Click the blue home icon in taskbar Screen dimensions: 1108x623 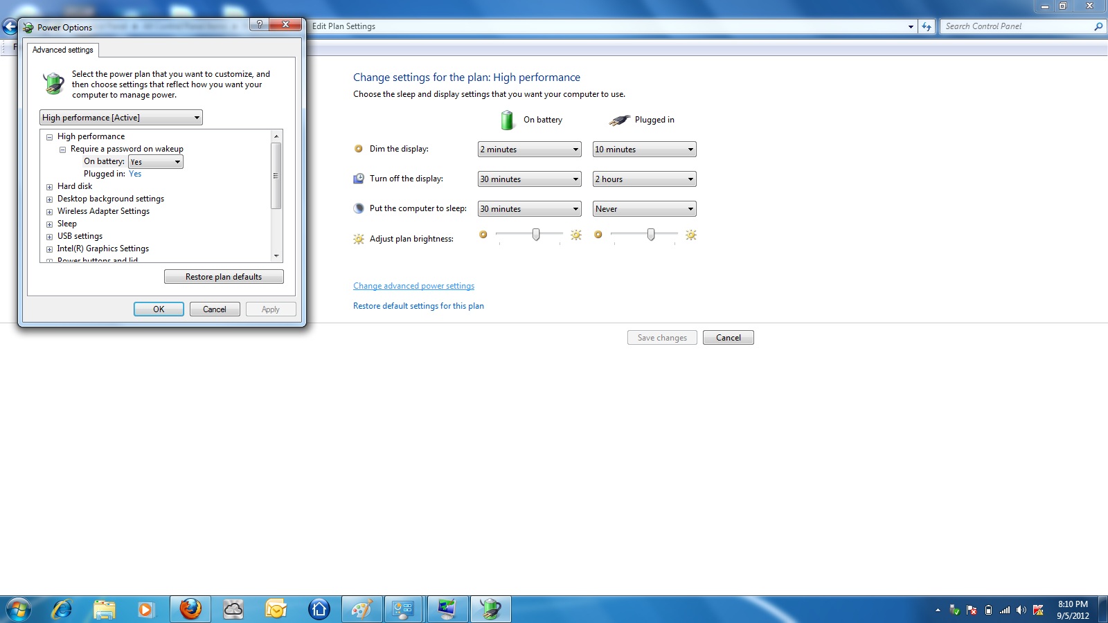(x=319, y=610)
